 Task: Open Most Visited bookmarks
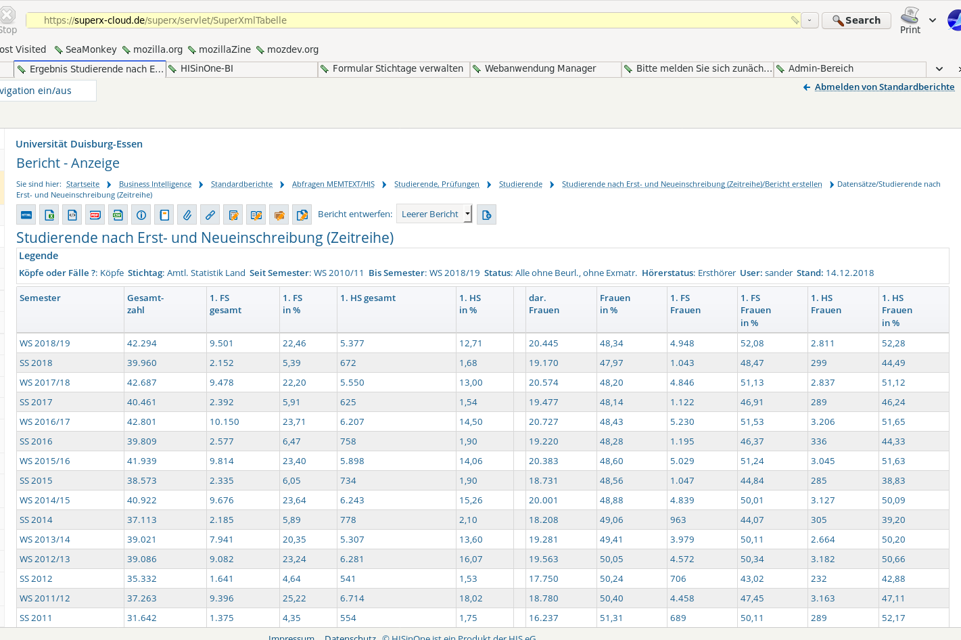coord(23,49)
